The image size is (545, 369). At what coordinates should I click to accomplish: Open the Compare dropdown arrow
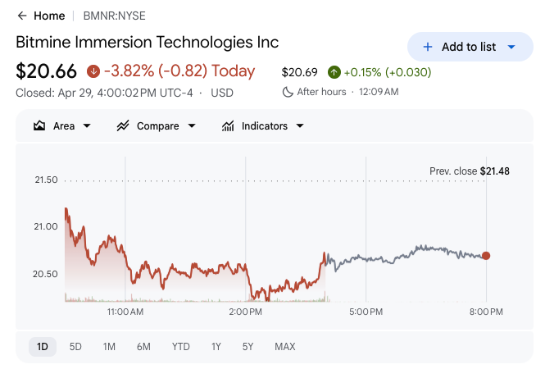(x=192, y=126)
